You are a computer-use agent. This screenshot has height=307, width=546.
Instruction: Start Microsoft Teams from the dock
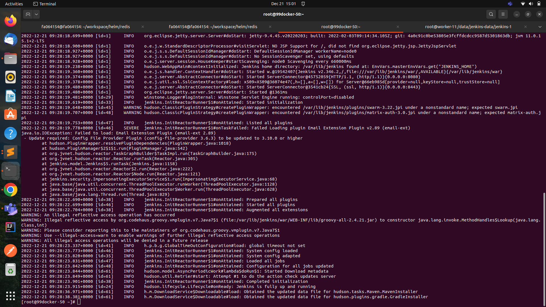pos(10,209)
